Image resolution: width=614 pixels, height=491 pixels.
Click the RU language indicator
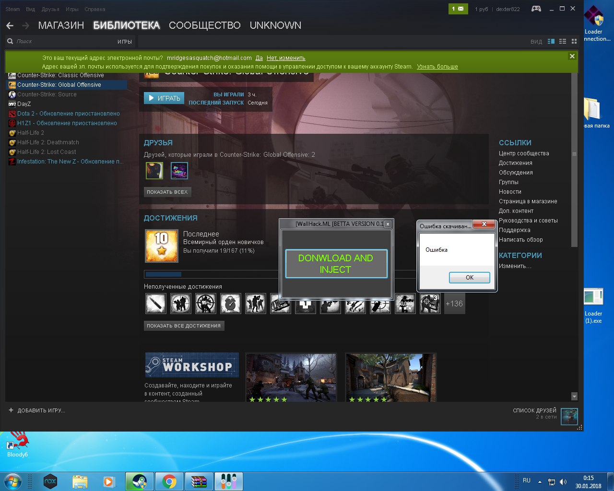pyautogui.click(x=527, y=480)
